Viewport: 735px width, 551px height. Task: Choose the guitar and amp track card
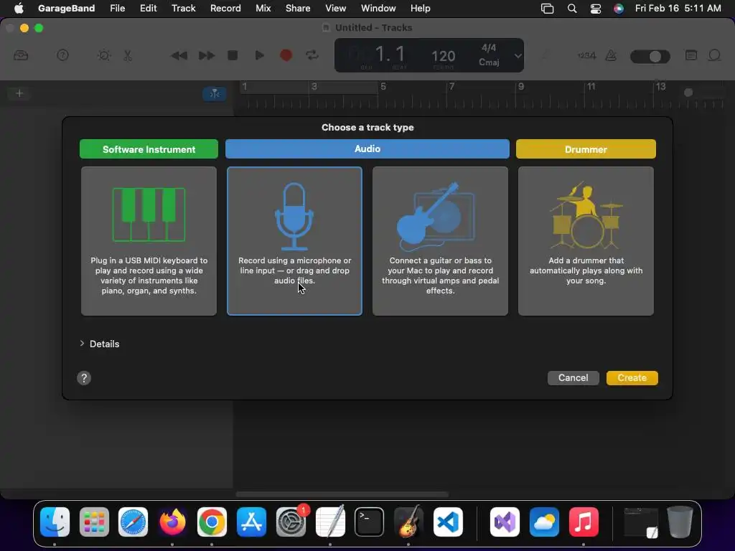pyautogui.click(x=440, y=241)
